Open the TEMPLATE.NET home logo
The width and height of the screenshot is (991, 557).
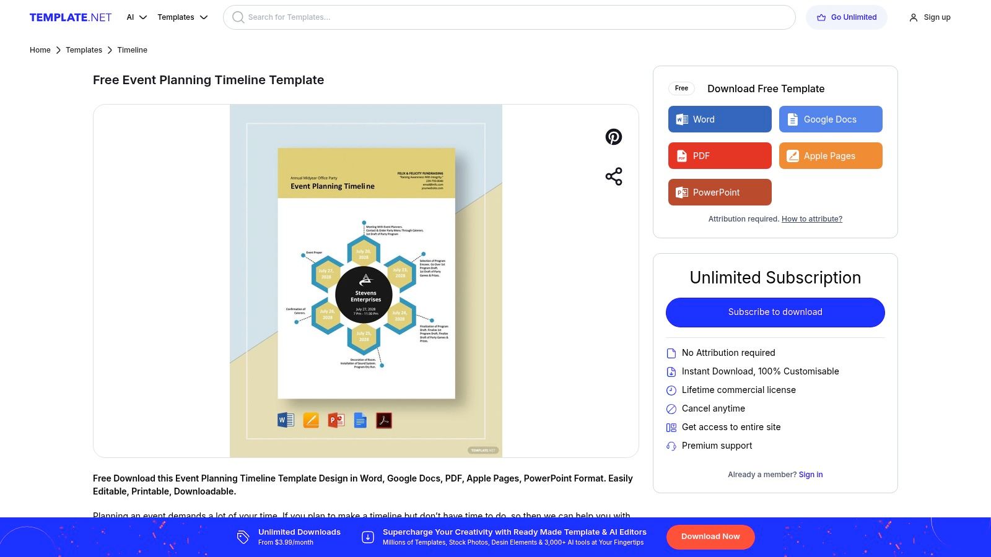(x=71, y=17)
